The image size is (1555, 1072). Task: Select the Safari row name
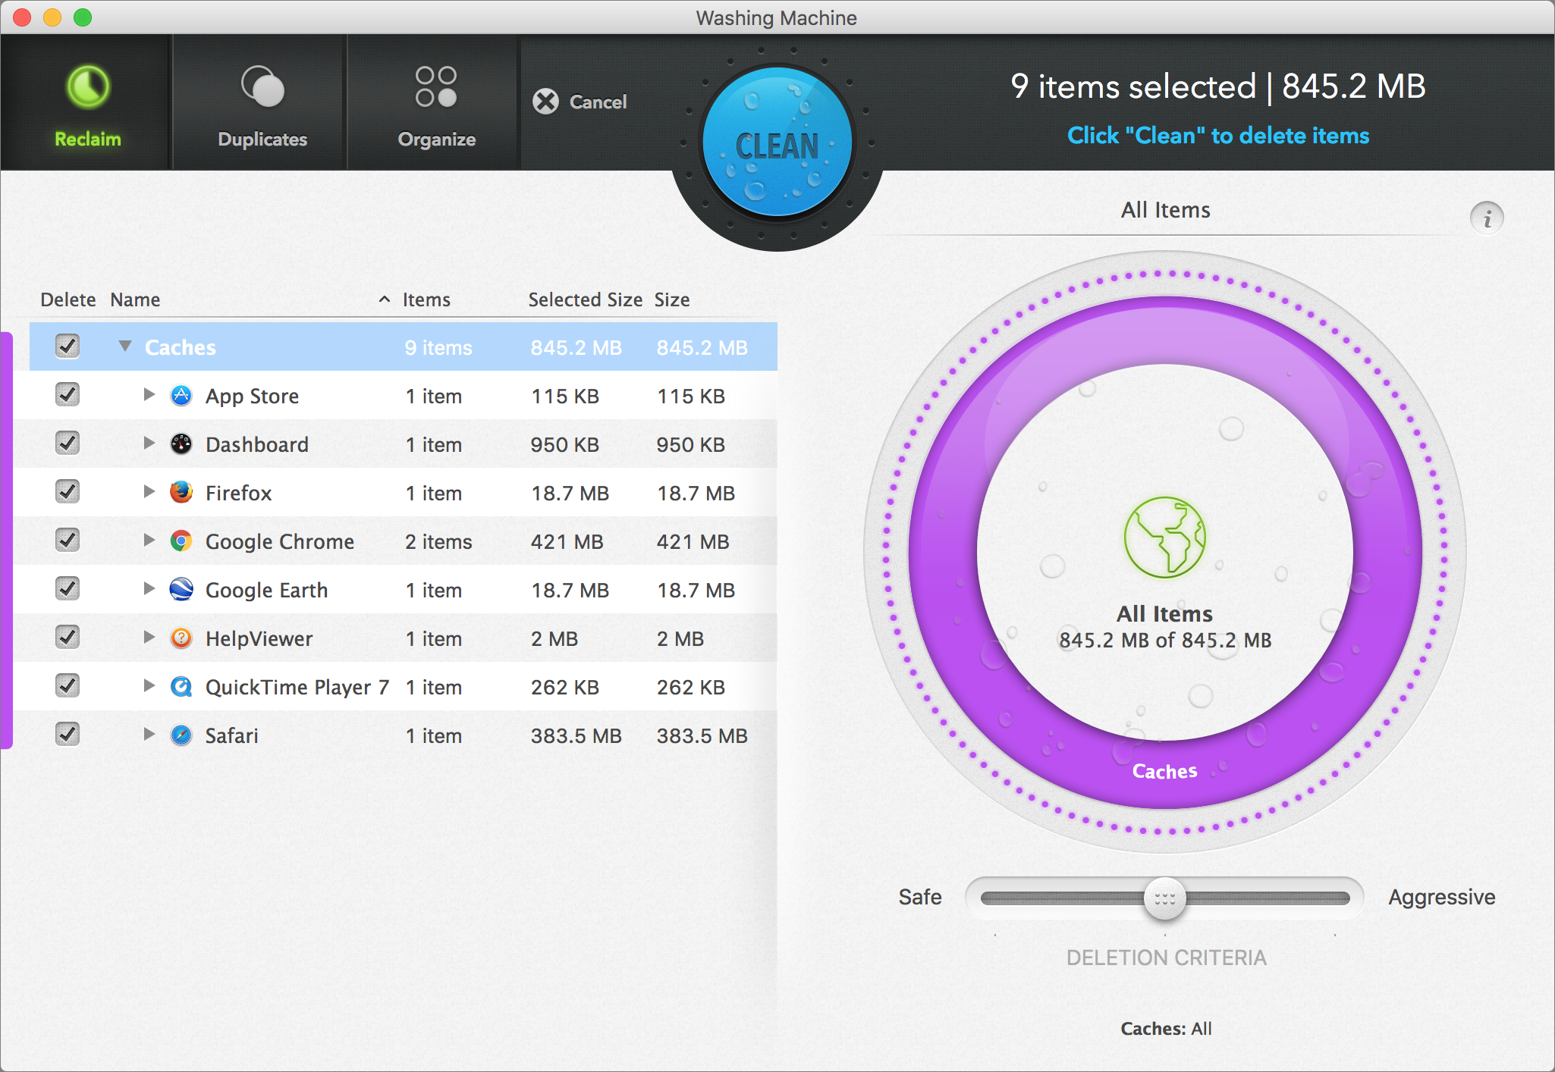(x=231, y=735)
